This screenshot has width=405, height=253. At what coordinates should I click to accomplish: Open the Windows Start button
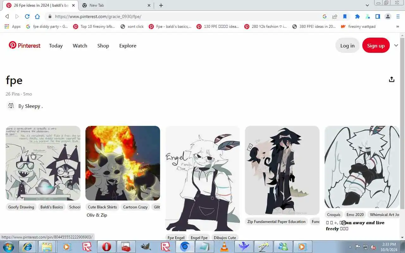point(9,247)
